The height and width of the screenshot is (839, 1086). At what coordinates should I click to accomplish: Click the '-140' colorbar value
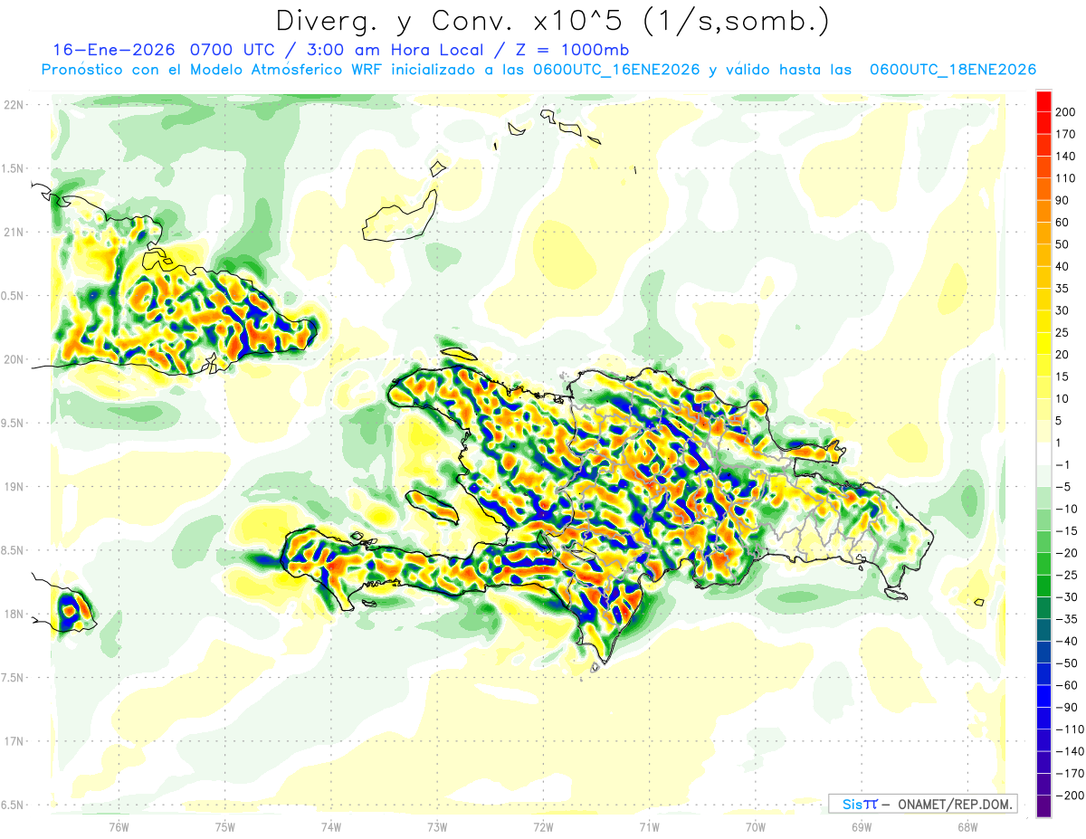pyautogui.click(x=1071, y=751)
